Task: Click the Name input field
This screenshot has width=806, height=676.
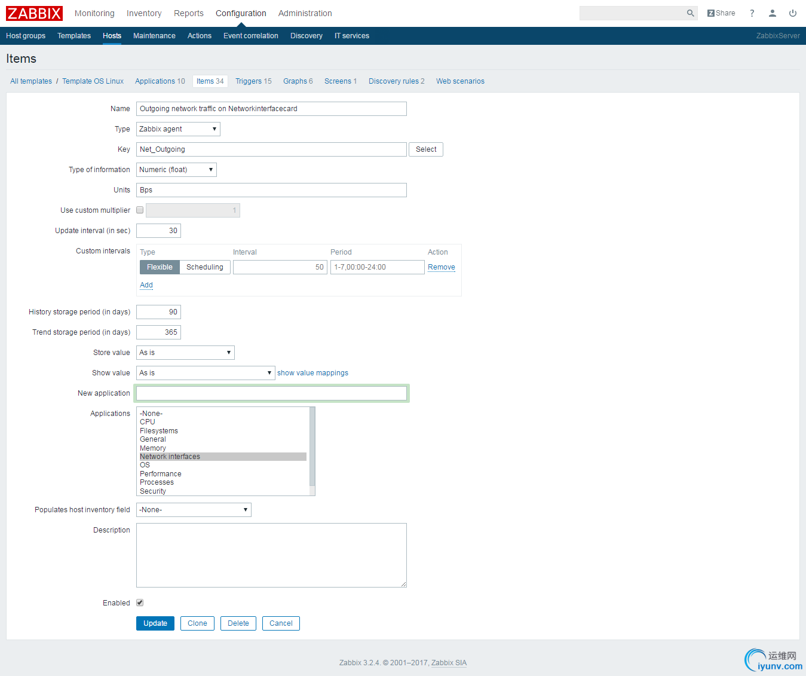Action: coord(271,109)
